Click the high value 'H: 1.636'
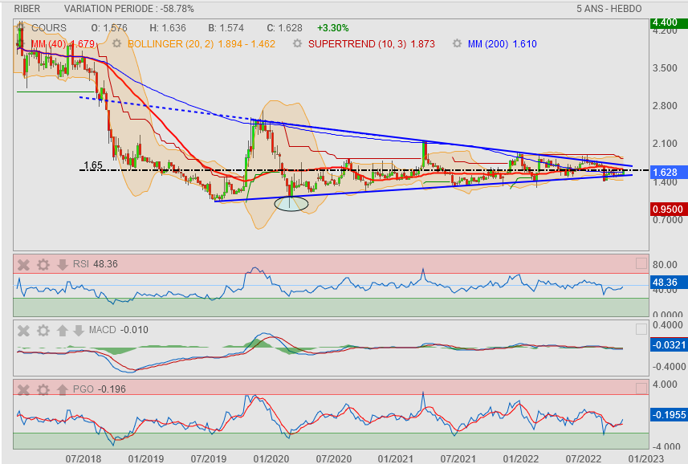Screen dimensions: 688x464 pyautogui.click(x=168, y=27)
